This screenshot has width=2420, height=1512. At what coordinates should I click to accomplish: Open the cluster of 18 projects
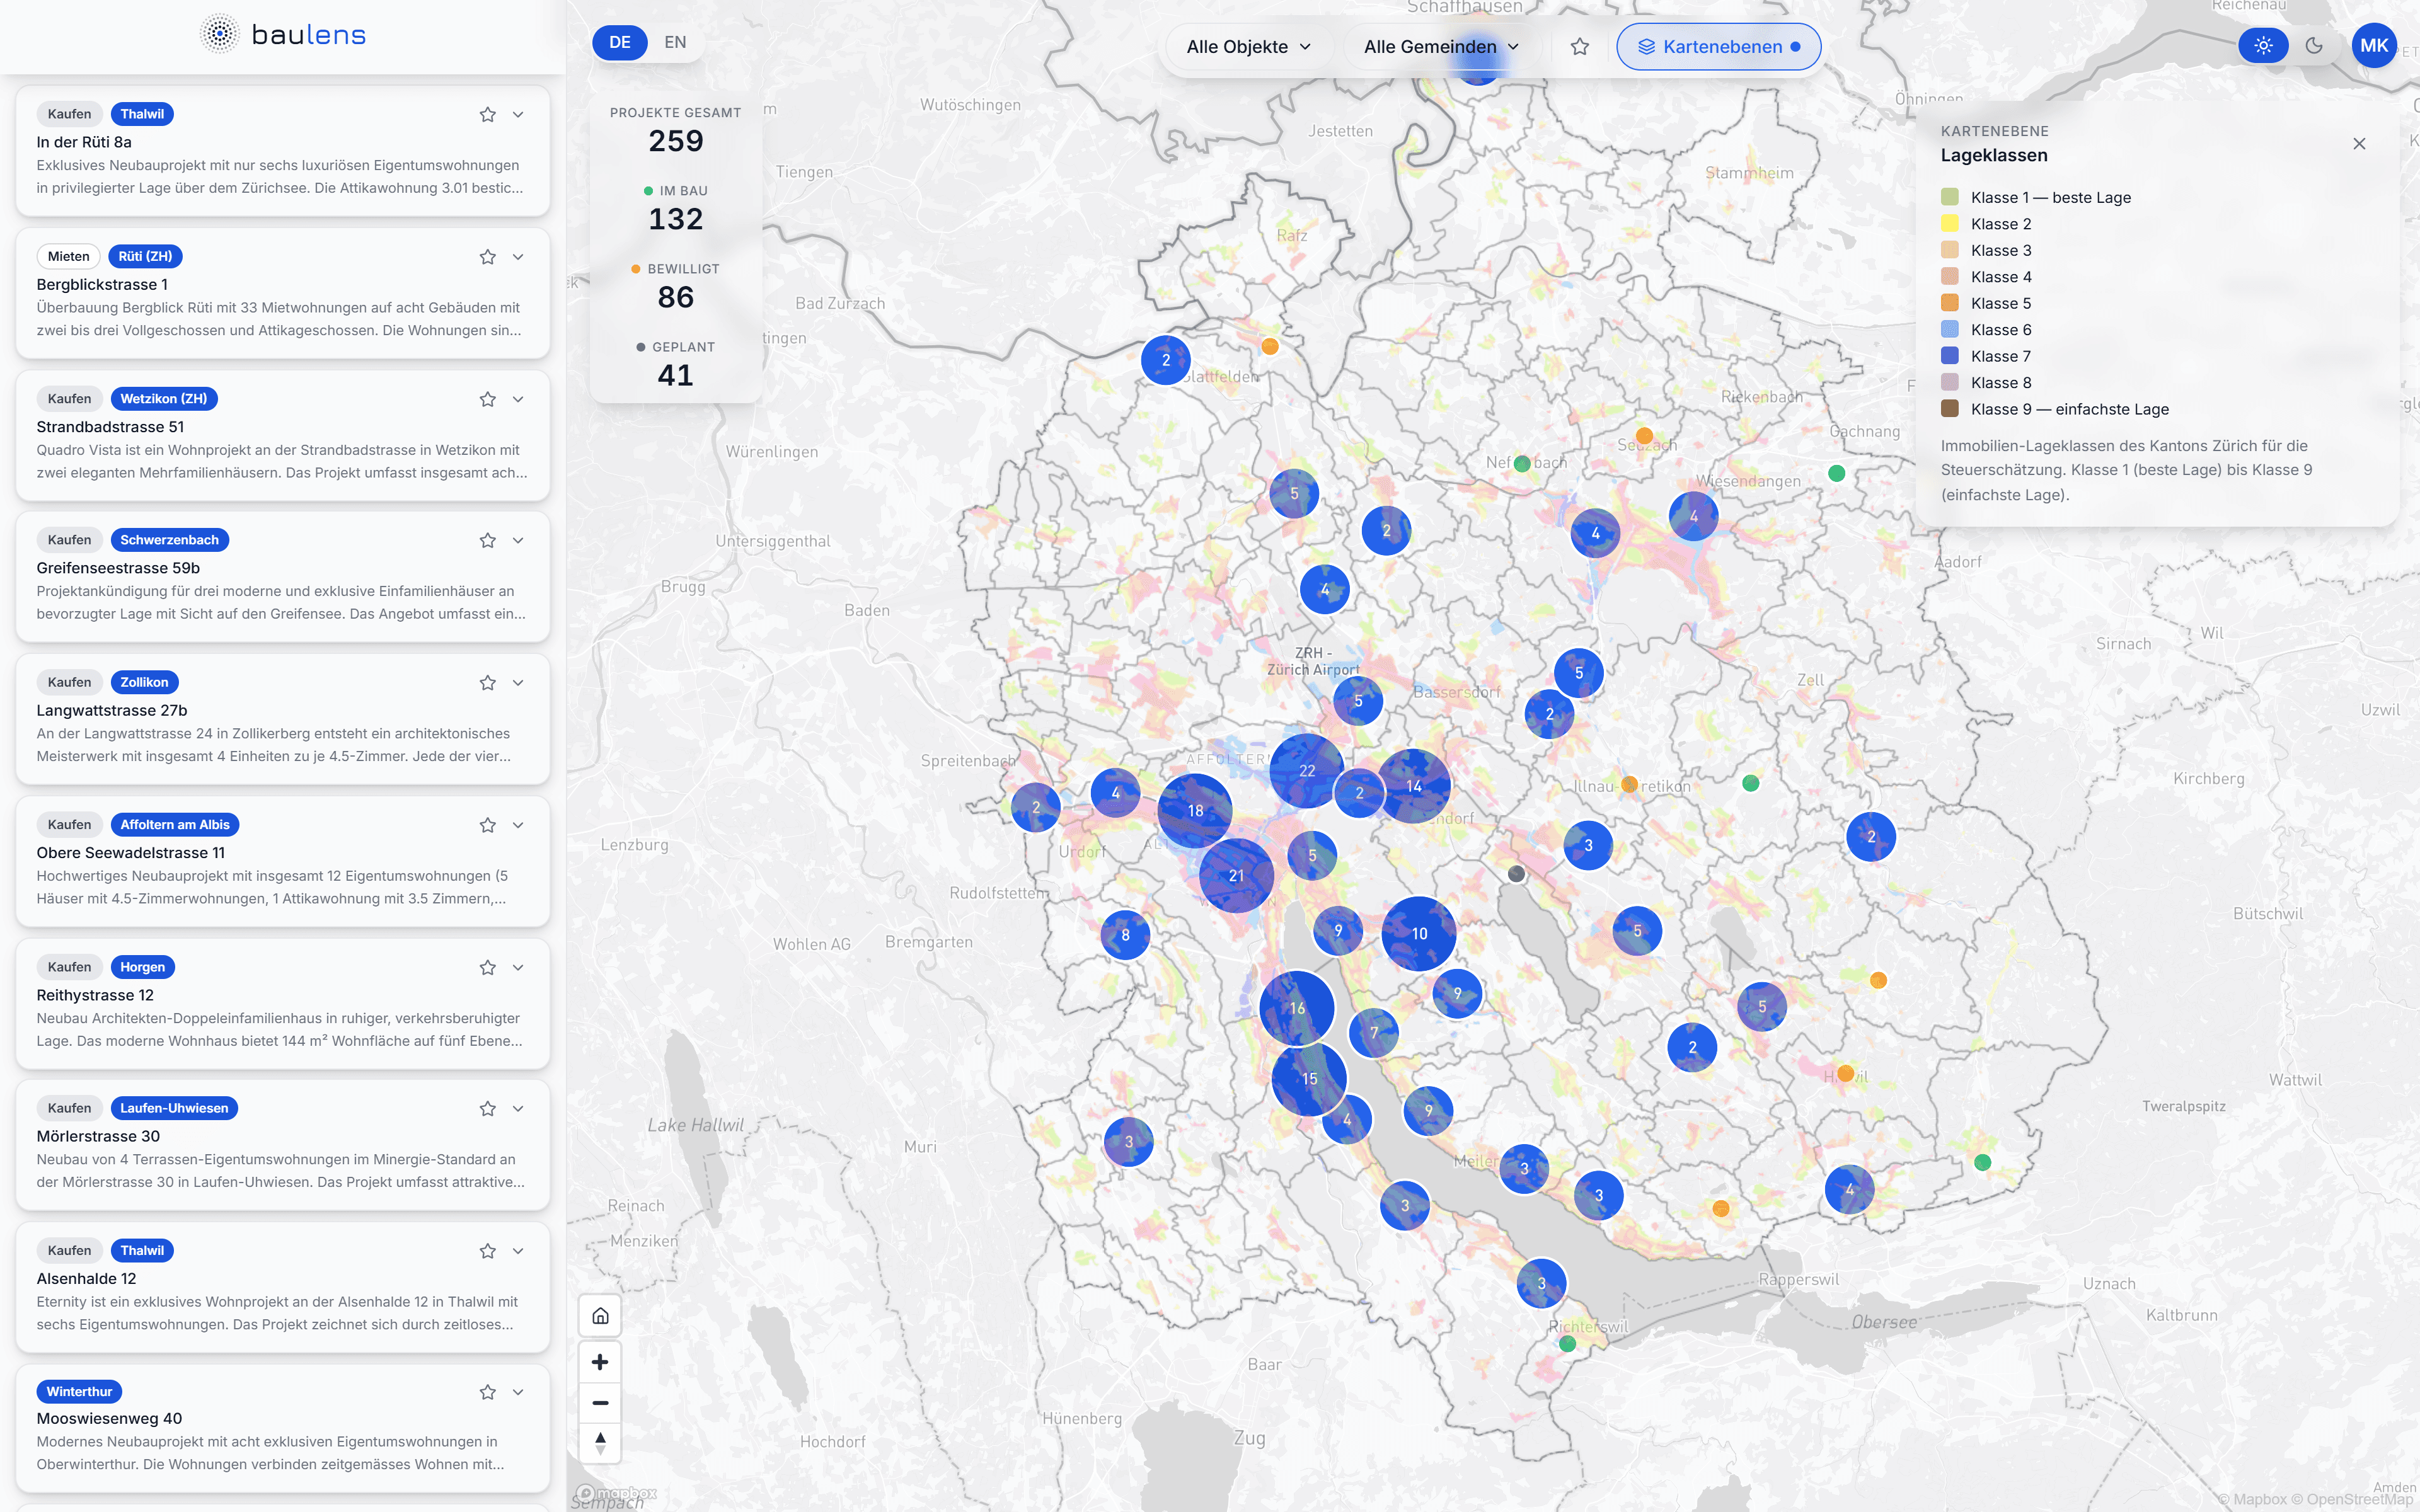[x=1195, y=811]
